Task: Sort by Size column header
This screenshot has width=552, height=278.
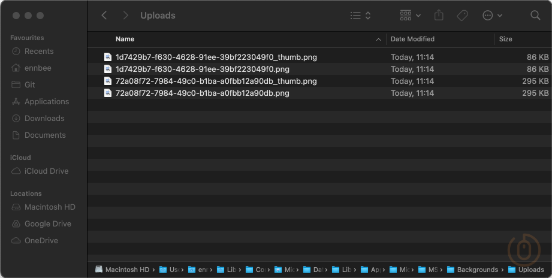Action: pyautogui.click(x=506, y=39)
